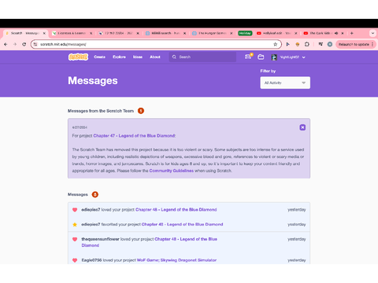The image size is (378, 283).
Task: Open the messages envelope icon
Action: pos(248,57)
